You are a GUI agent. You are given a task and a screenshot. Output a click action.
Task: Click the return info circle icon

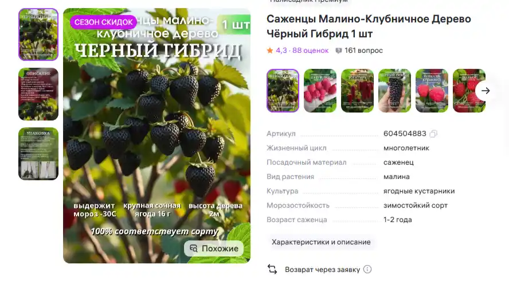(367, 270)
